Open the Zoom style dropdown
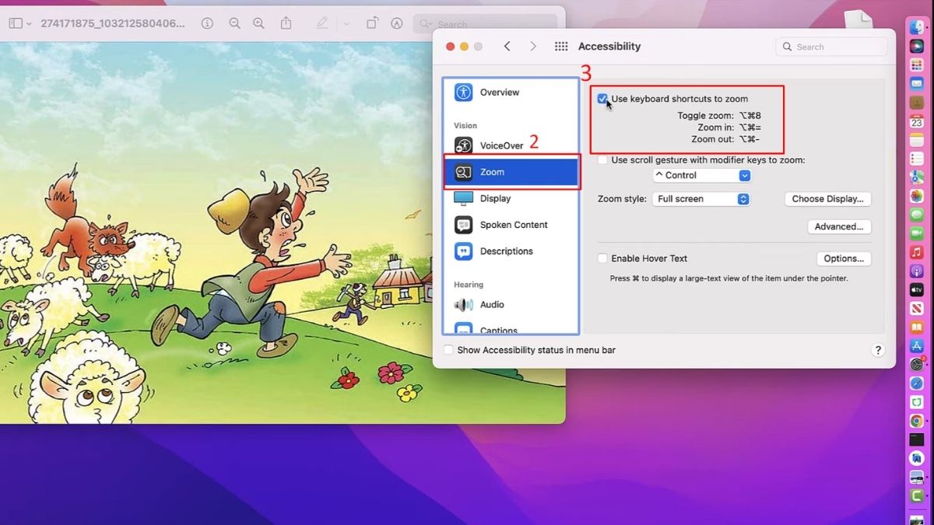 (x=700, y=199)
